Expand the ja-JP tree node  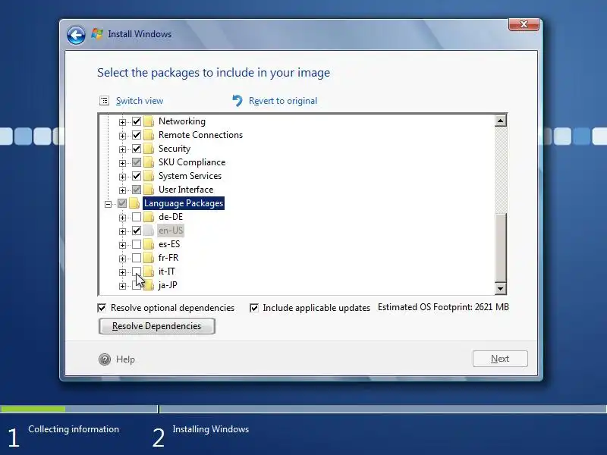coord(122,286)
